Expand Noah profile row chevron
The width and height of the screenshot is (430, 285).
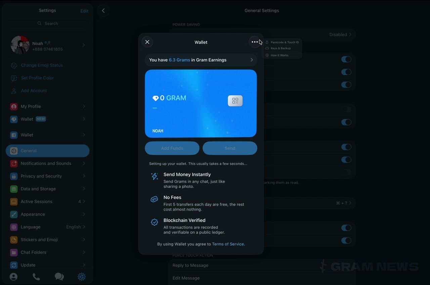pyautogui.click(x=84, y=45)
